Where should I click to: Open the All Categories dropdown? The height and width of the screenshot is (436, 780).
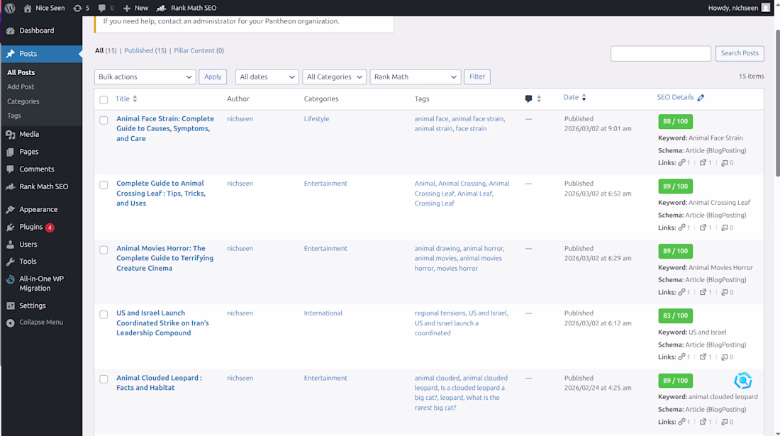pos(334,77)
